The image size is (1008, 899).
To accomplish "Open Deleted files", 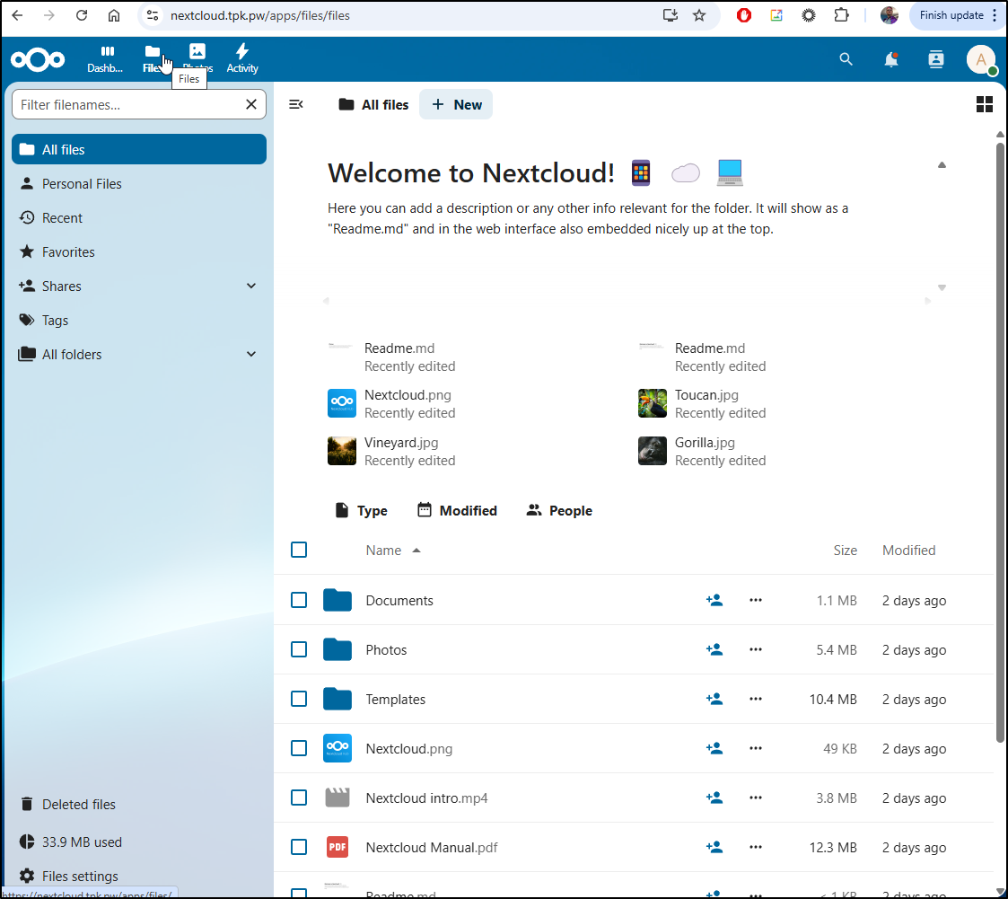I will point(139,805).
